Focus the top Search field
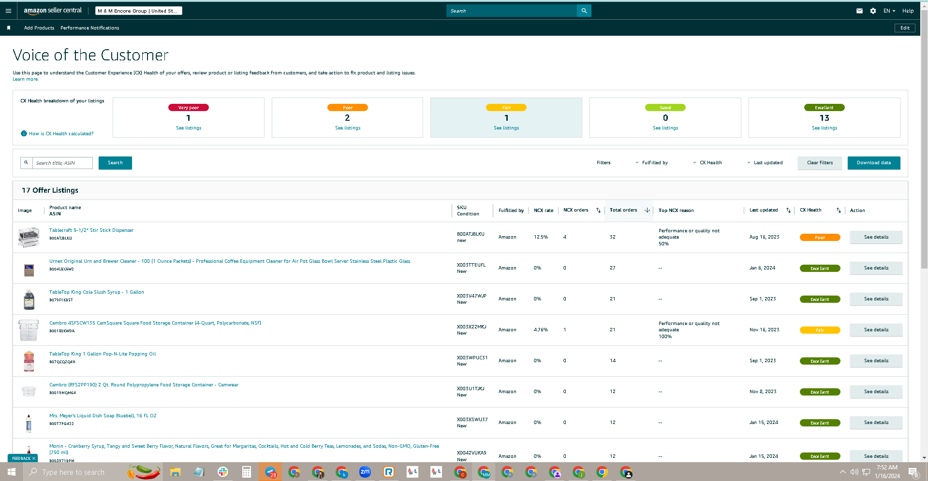 point(512,11)
